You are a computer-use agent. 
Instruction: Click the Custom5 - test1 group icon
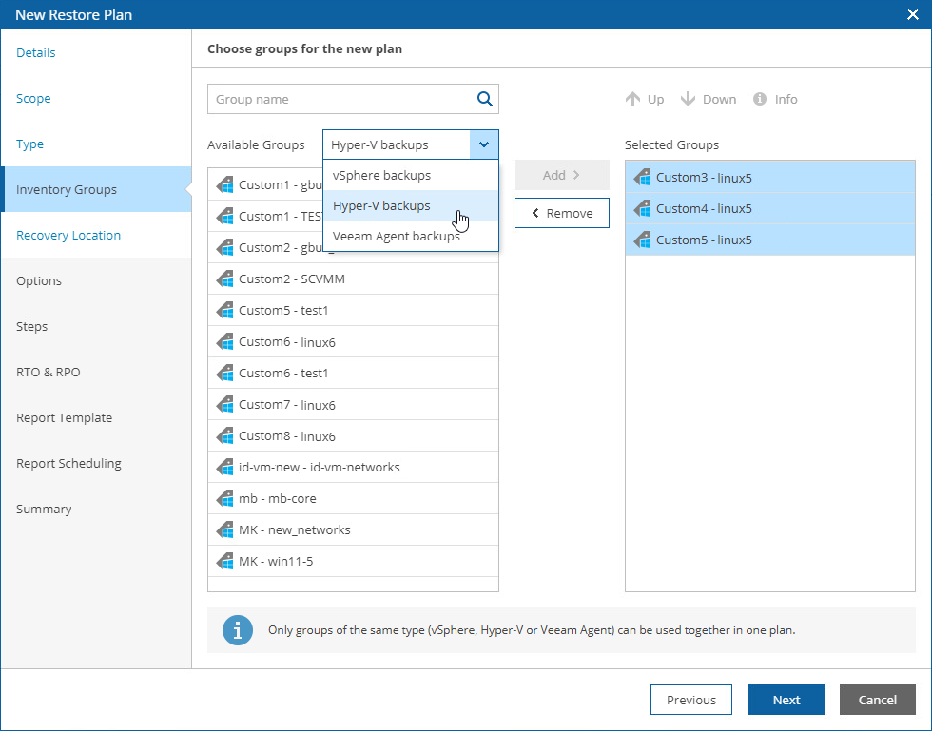pos(225,311)
